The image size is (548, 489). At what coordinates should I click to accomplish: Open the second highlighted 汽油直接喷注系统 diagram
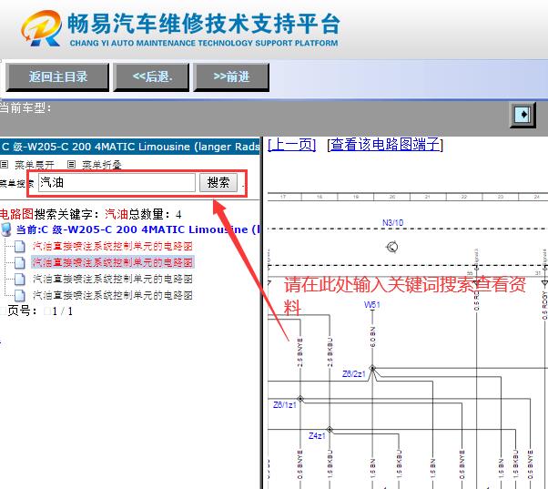pos(113,262)
